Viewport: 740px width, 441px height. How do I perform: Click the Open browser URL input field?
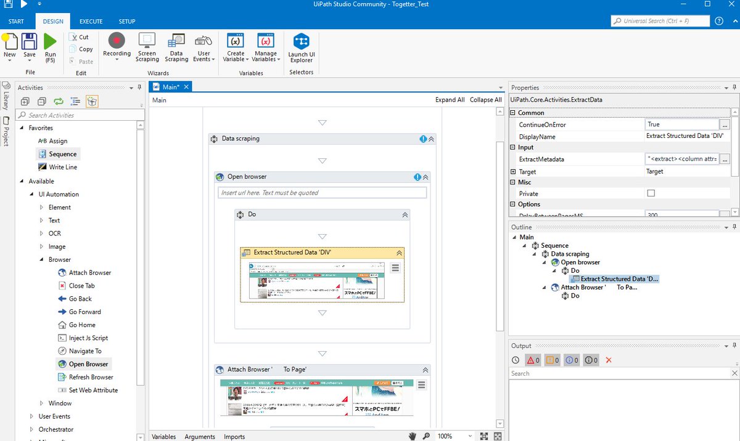click(322, 193)
